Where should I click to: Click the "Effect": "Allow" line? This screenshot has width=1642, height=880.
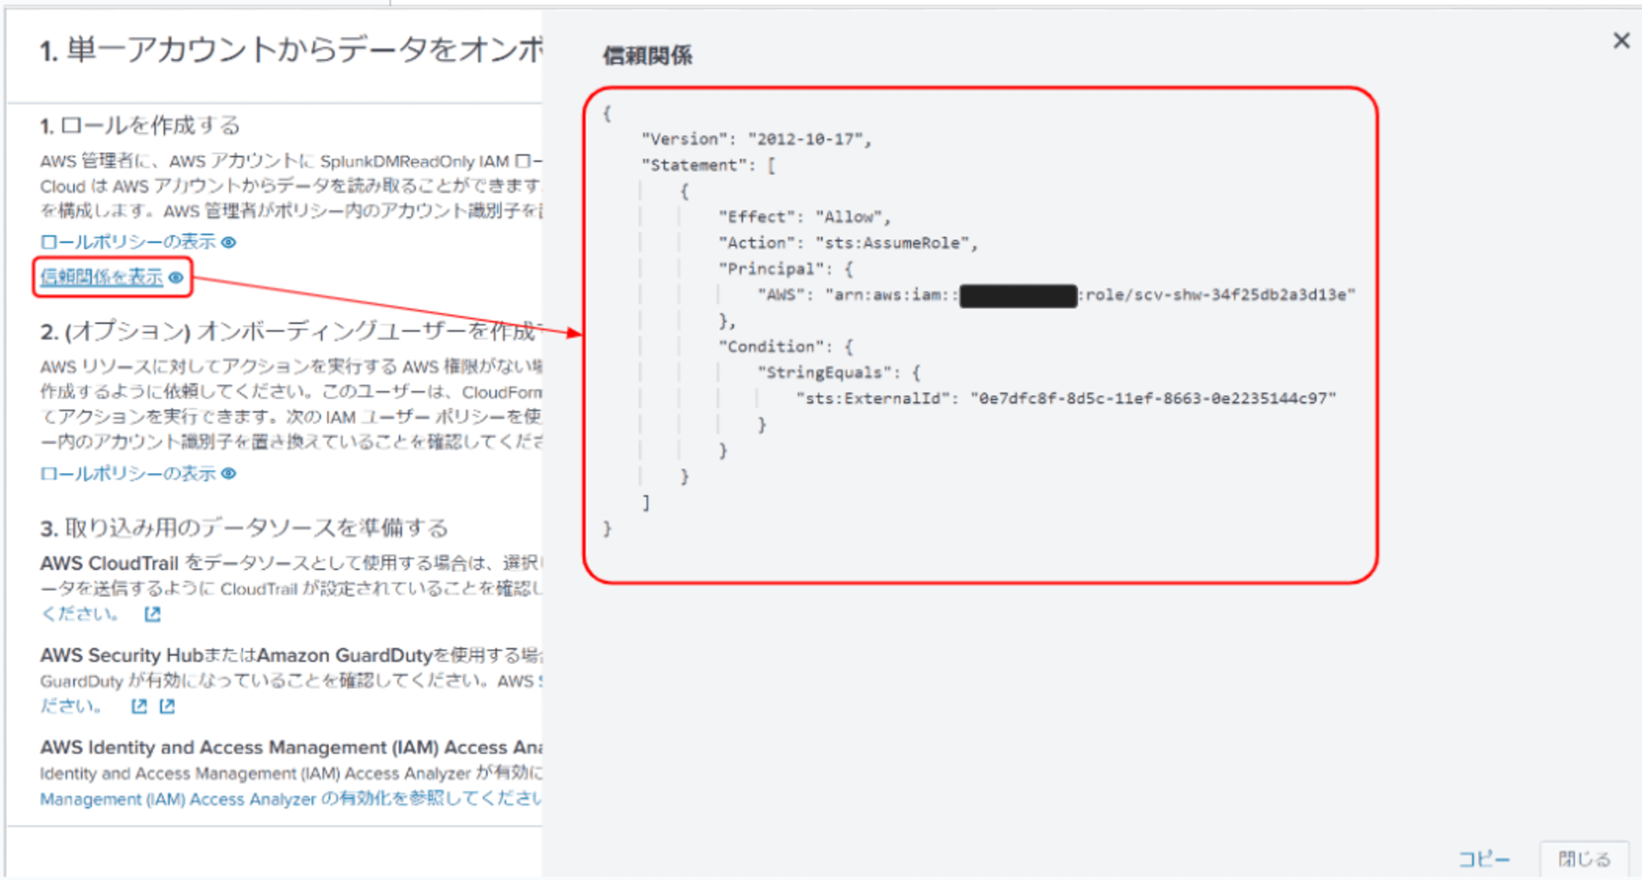tap(805, 217)
